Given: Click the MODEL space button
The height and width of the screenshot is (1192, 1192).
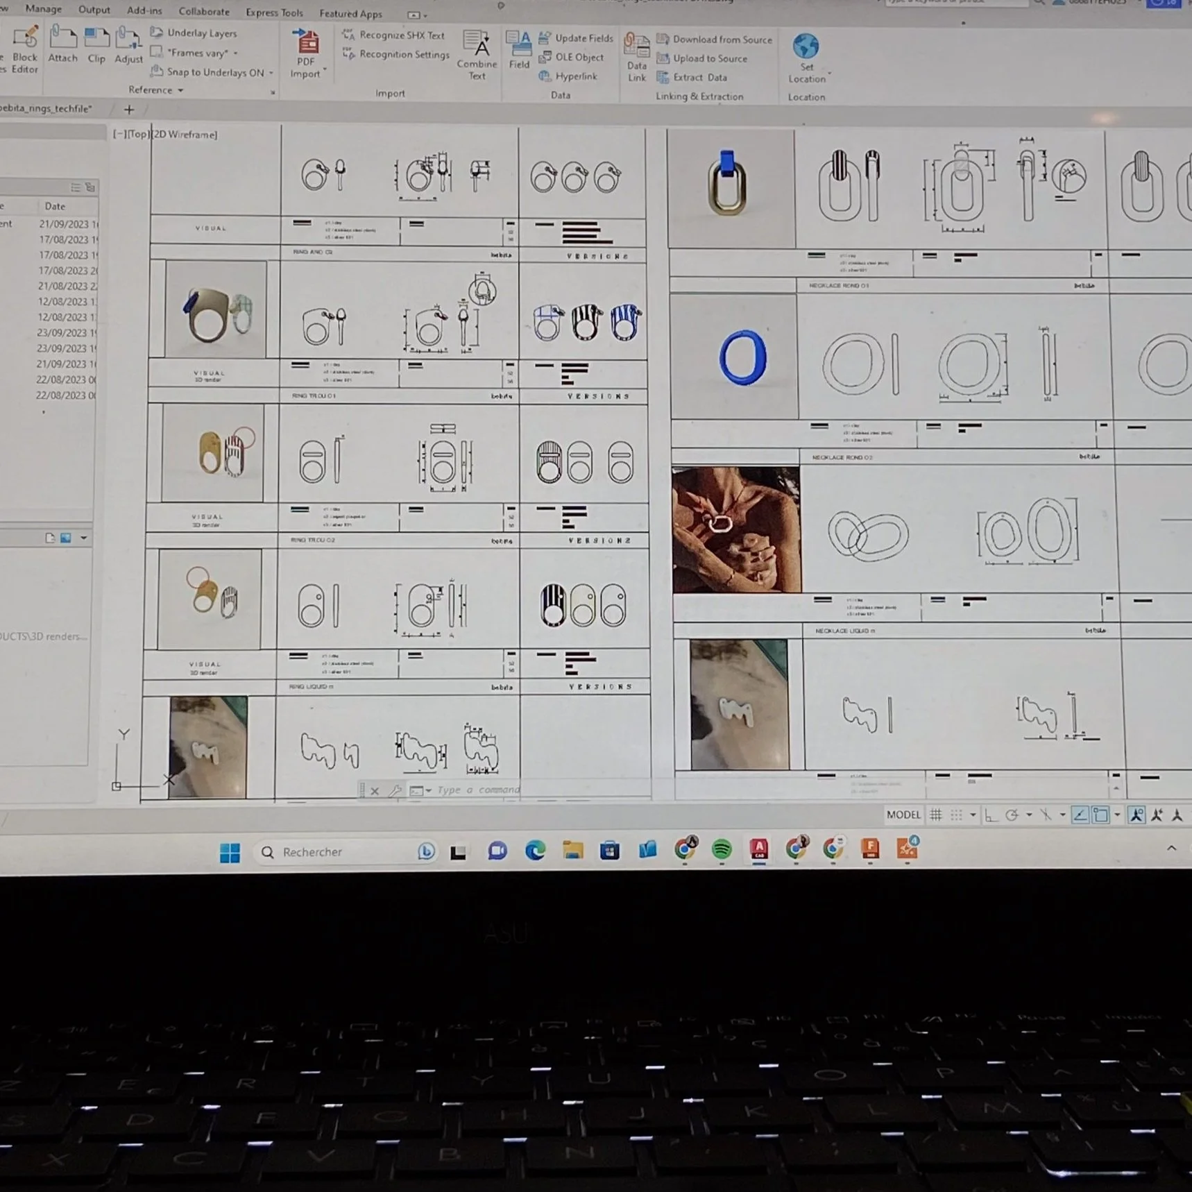Looking at the screenshot, I should 903,815.
